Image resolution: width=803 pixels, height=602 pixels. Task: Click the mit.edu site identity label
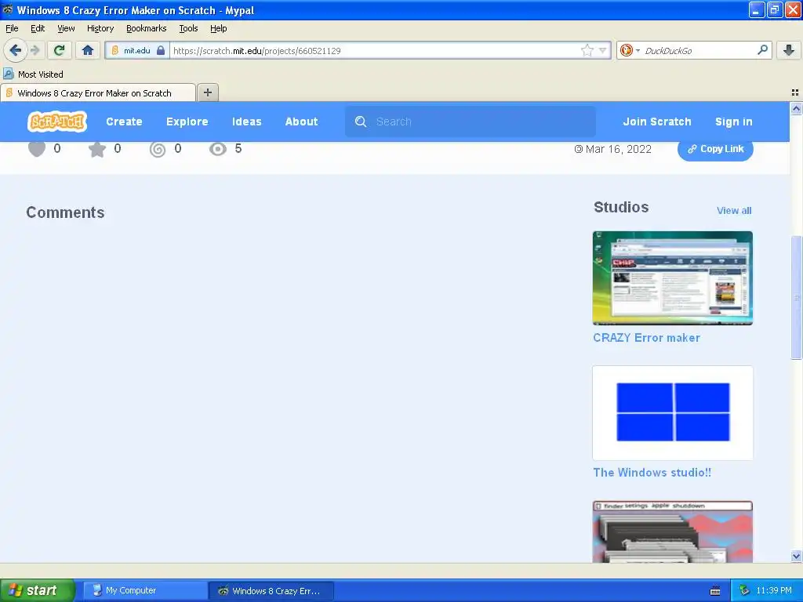(137, 50)
